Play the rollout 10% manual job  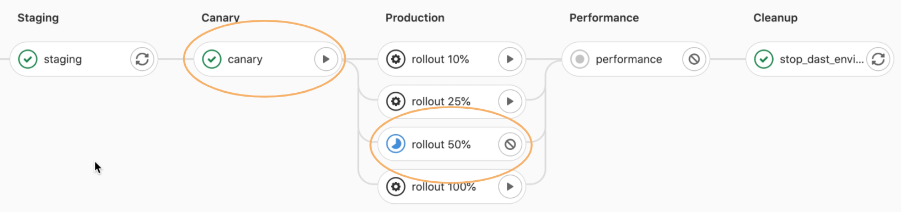(510, 59)
